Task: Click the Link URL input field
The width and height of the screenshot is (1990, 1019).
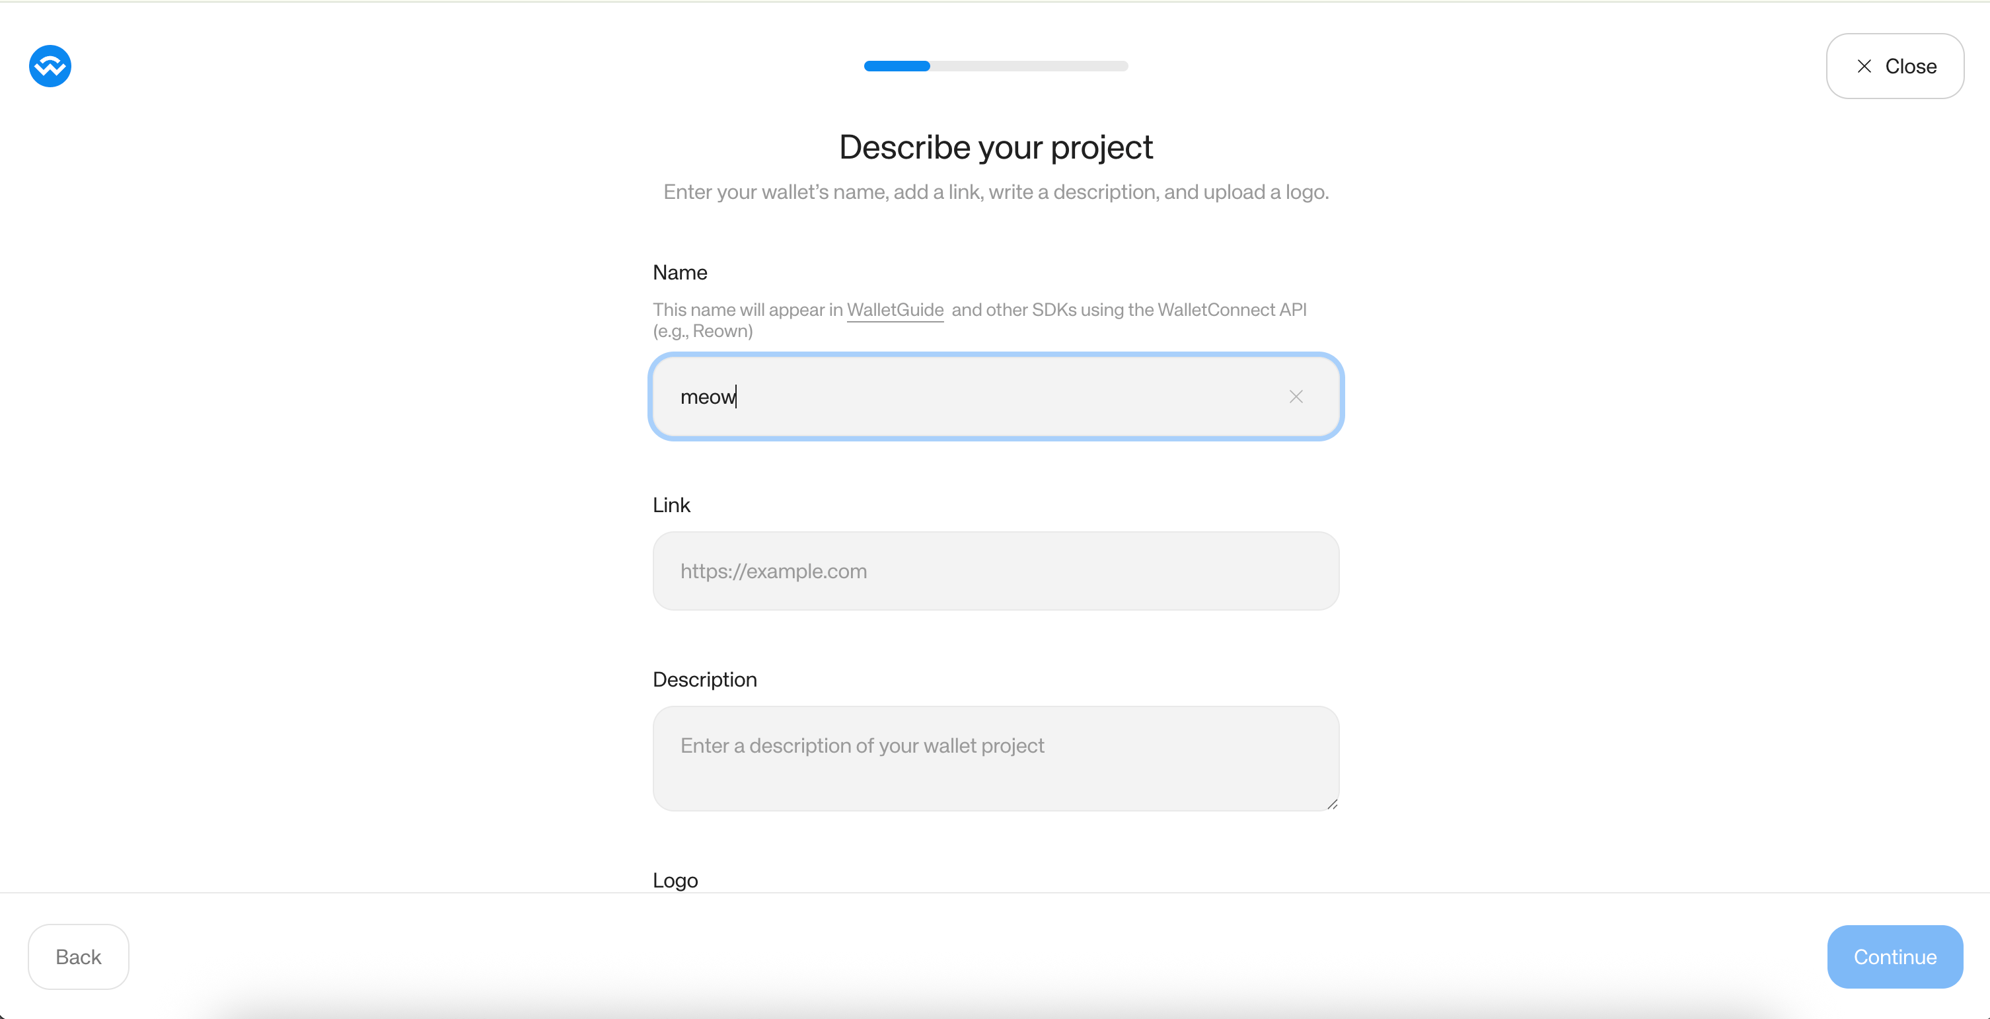Action: point(996,571)
